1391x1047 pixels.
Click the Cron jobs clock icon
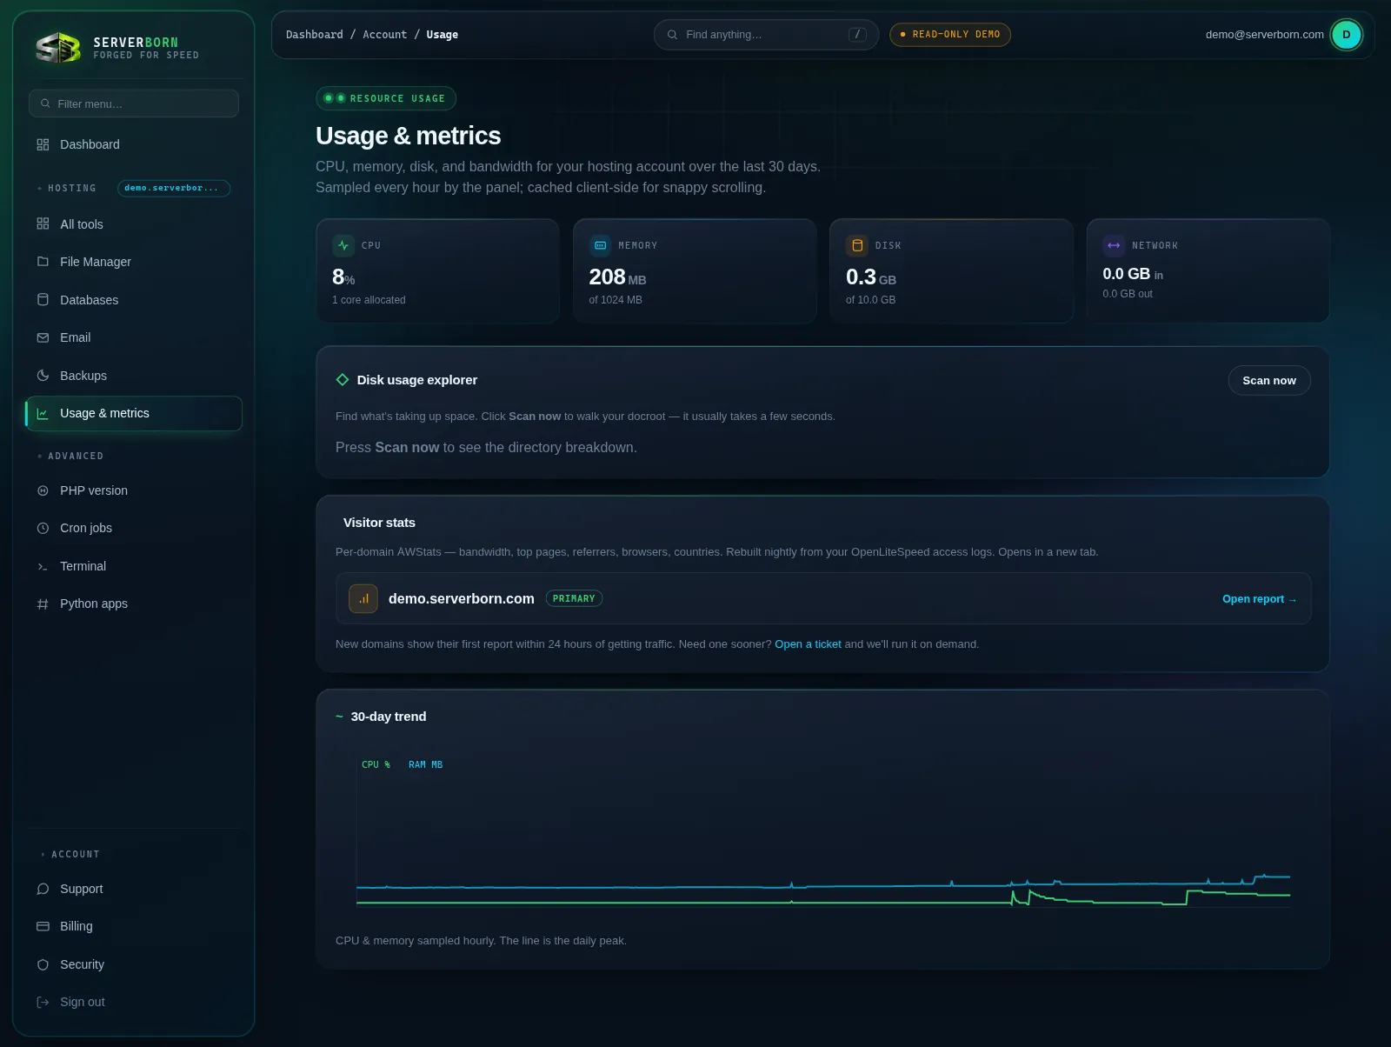click(43, 528)
